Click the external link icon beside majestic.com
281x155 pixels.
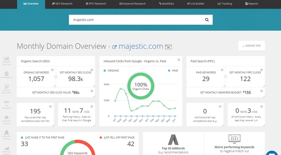point(114,47)
